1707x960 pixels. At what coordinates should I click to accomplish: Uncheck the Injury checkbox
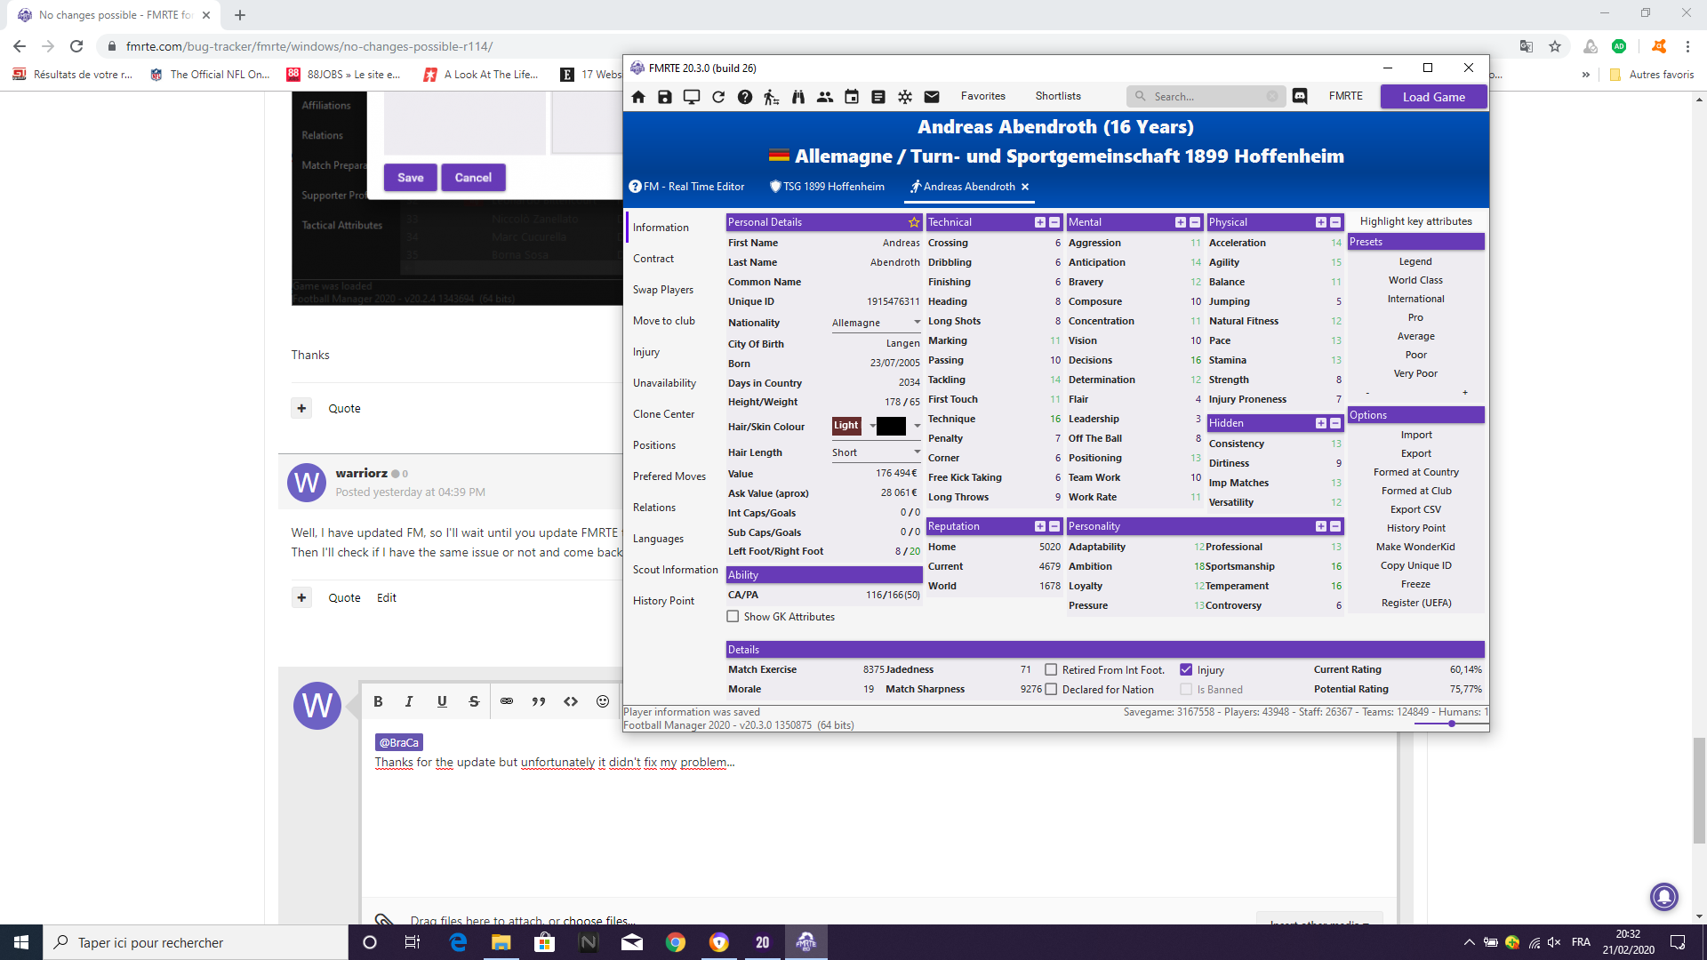pyautogui.click(x=1186, y=669)
